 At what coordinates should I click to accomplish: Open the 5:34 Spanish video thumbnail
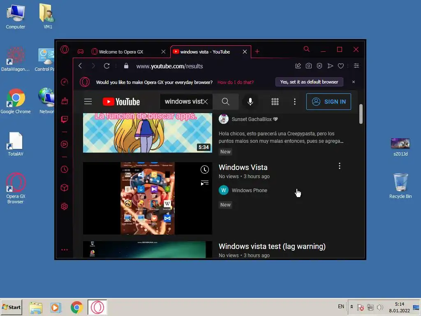pos(148,133)
